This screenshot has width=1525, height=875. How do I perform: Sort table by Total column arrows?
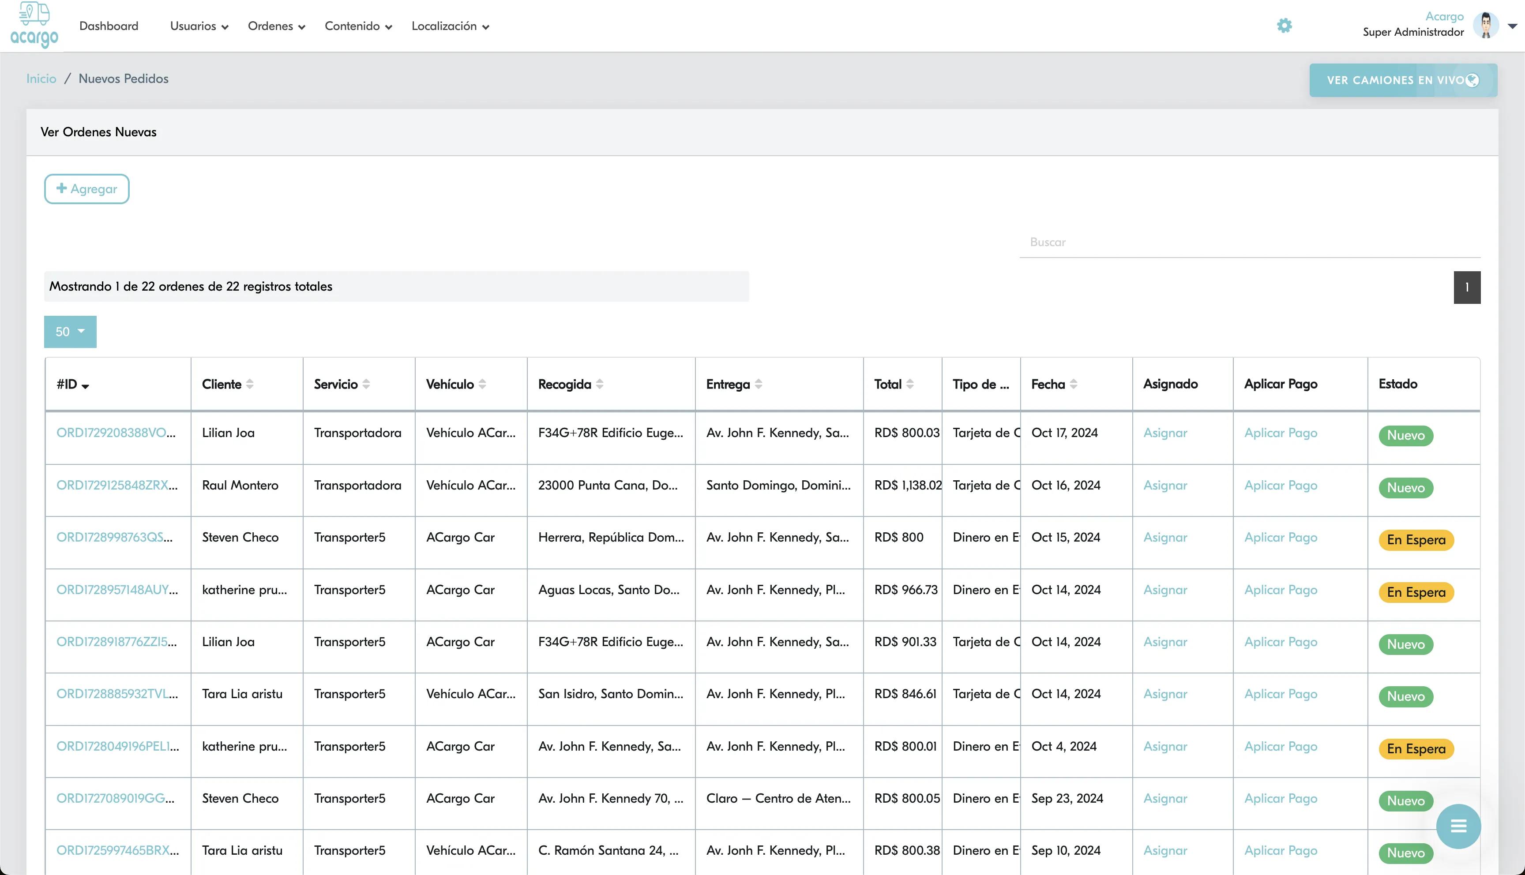pyautogui.click(x=909, y=384)
